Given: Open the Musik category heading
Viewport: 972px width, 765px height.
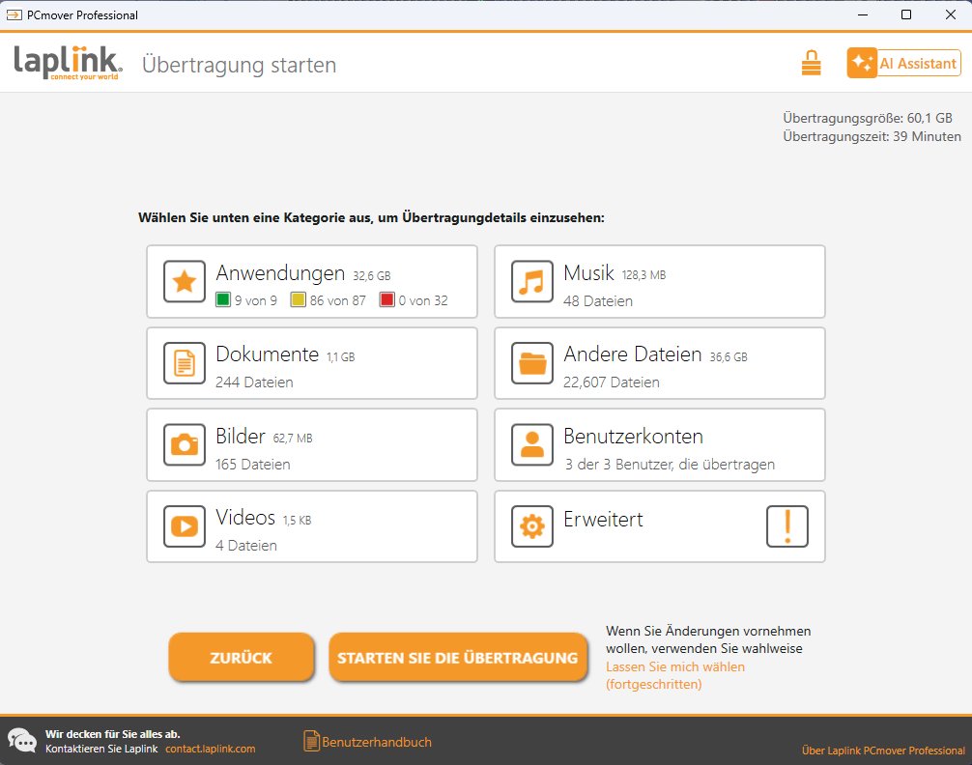Looking at the screenshot, I should (x=589, y=272).
